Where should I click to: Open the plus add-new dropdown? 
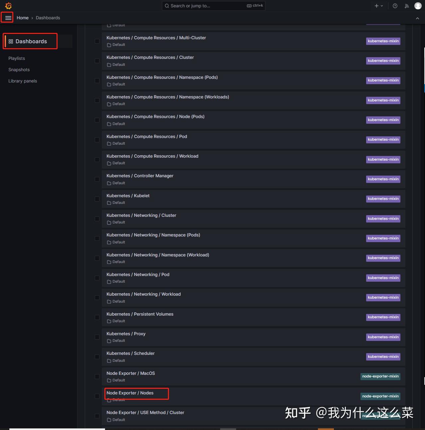(379, 6)
